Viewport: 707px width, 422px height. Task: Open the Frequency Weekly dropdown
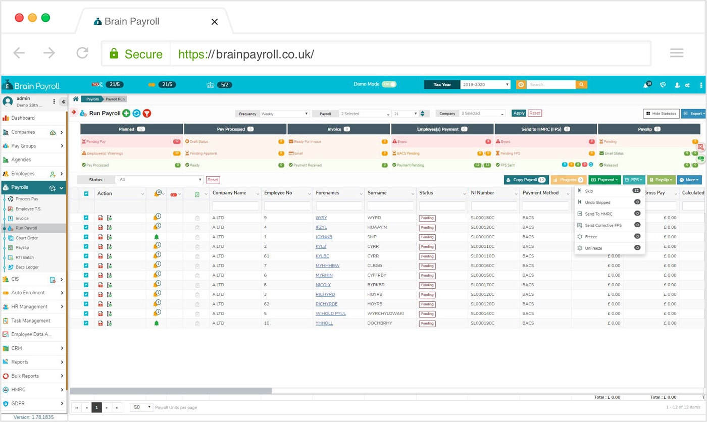284,114
